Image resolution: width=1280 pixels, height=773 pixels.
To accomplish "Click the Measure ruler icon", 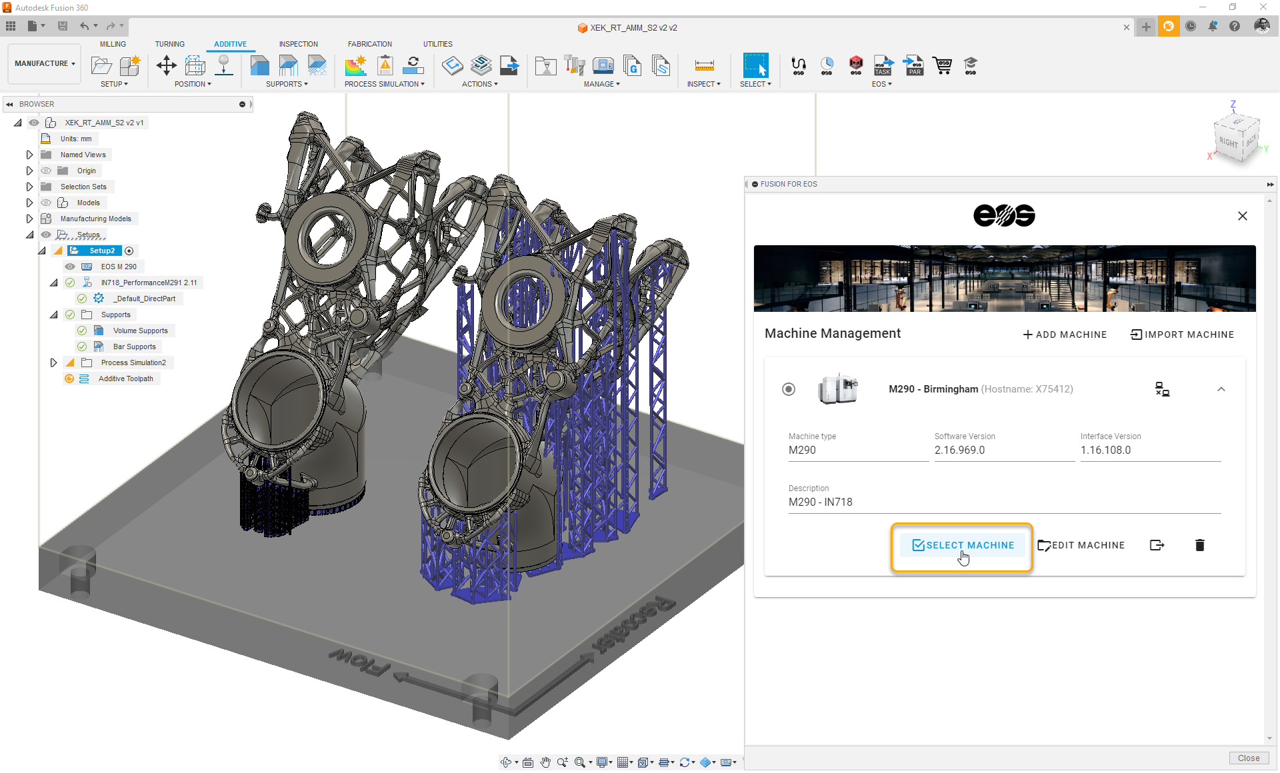I will point(704,65).
